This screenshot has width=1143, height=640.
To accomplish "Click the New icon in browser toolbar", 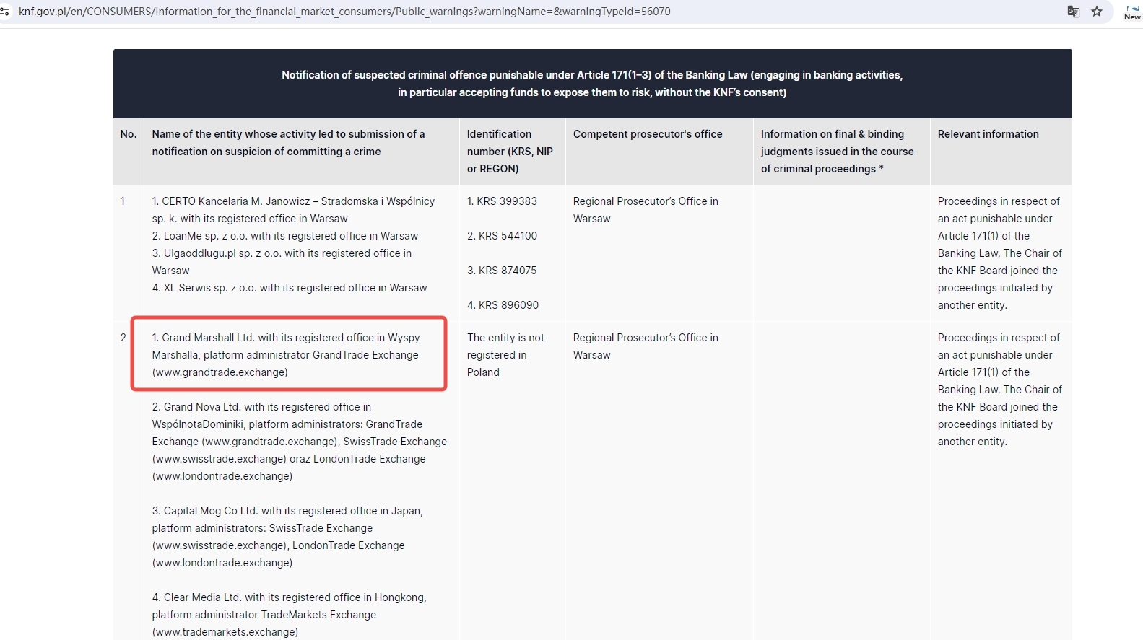I will [1131, 12].
